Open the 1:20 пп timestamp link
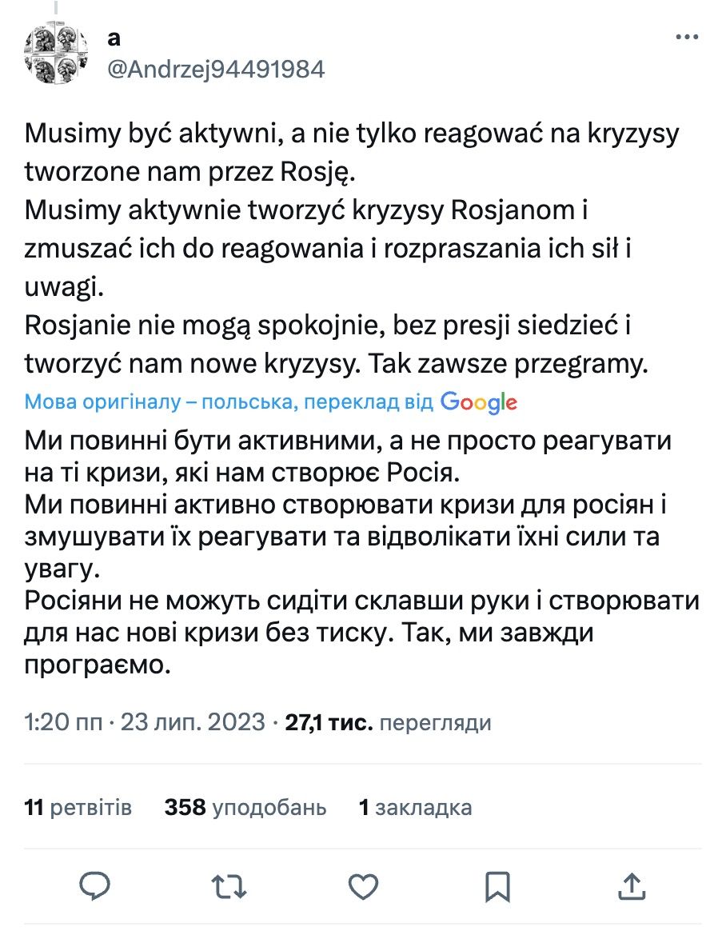 tap(64, 723)
